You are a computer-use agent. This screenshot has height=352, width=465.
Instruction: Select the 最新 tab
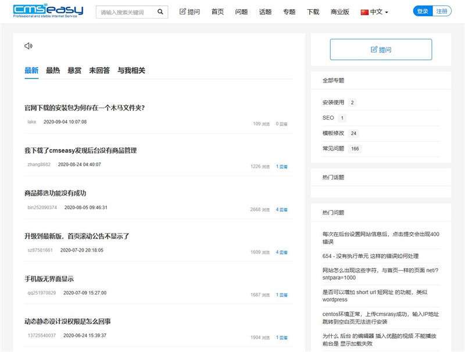31,70
